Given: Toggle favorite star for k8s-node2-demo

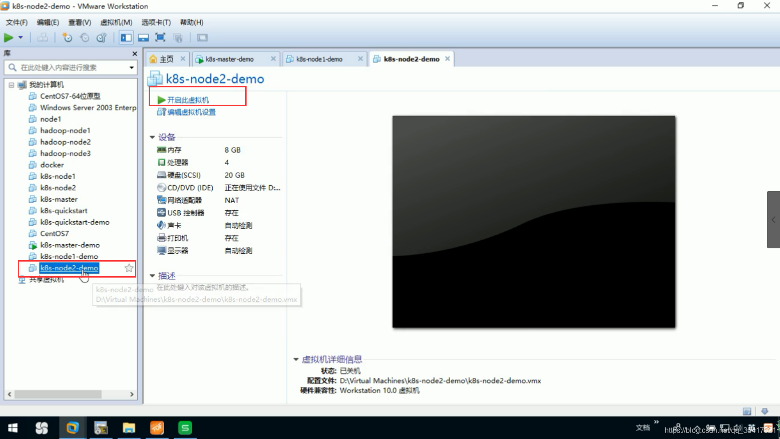Looking at the screenshot, I should 129,268.
